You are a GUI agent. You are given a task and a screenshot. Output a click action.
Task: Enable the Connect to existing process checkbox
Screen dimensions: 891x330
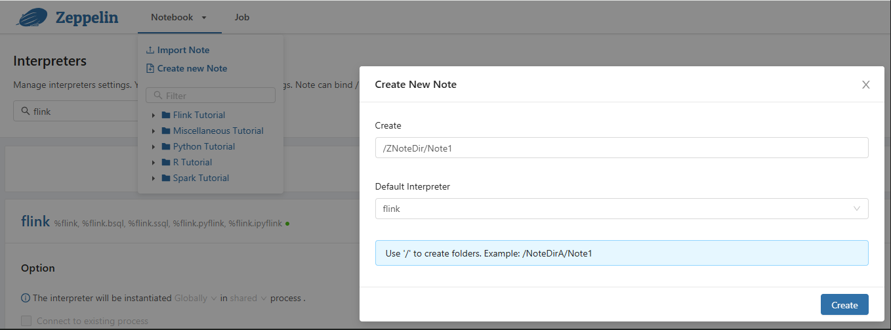coord(26,321)
